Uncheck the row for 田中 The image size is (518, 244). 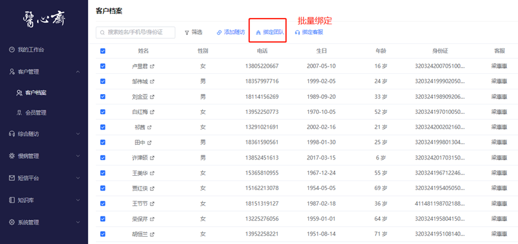[x=103, y=142]
